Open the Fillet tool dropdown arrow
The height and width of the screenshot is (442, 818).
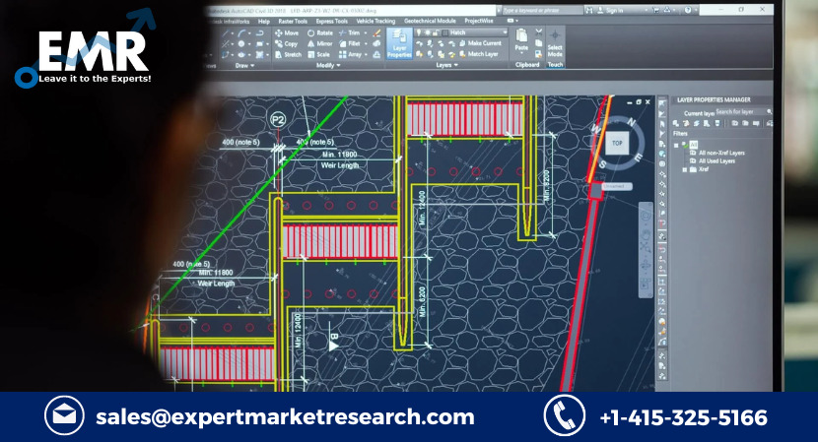(366, 43)
